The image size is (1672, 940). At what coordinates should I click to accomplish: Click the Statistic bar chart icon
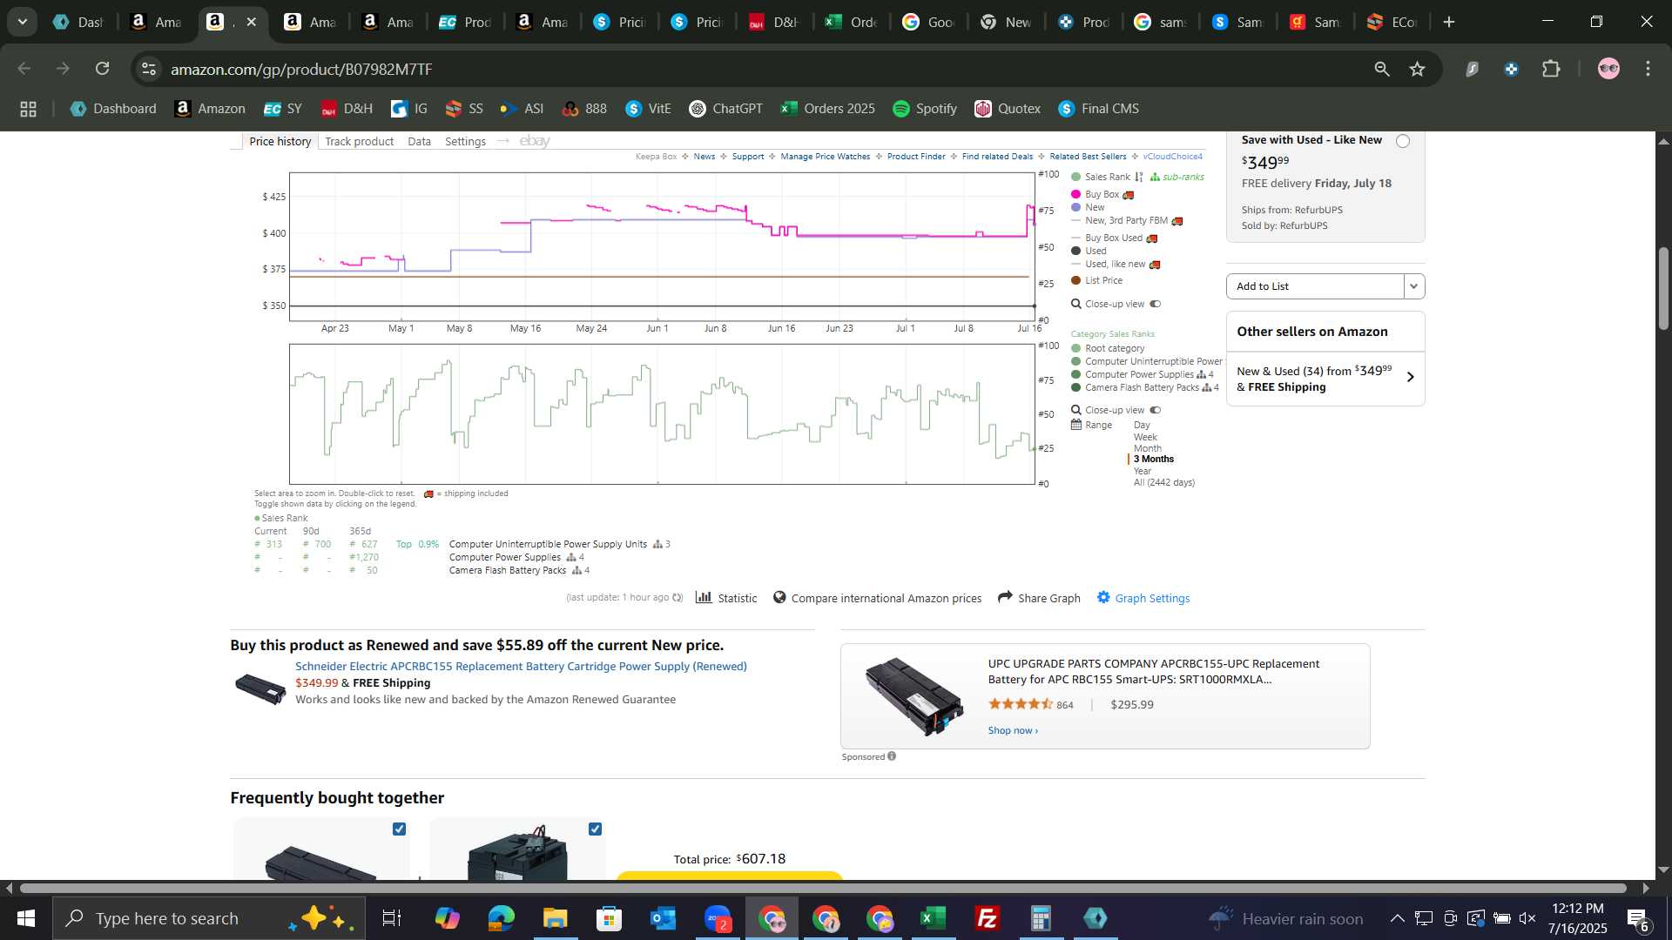pyautogui.click(x=704, y=597)
